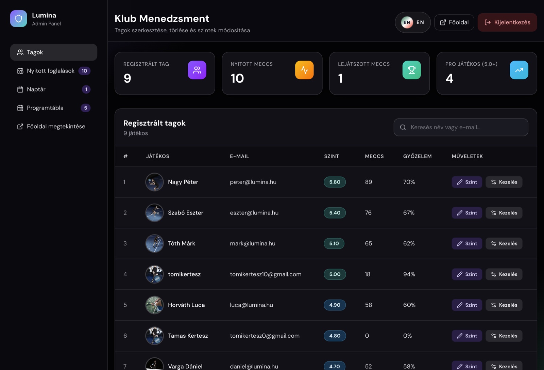This screenshot has width=544, height=370.
Task: Click the Kijelentkezés logout button
Action: [x=507, y=22]
